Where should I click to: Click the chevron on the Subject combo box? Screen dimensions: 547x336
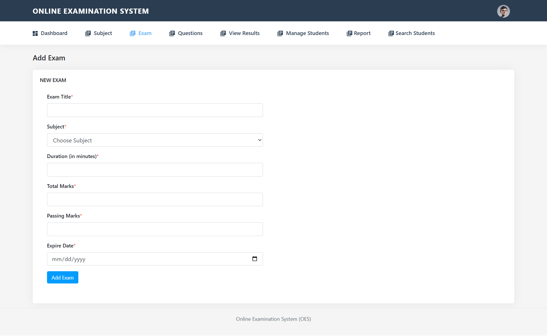tap(260, 140)
